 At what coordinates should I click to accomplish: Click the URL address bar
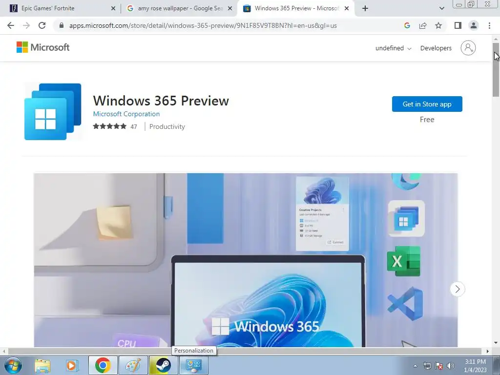tap(229, 25)
